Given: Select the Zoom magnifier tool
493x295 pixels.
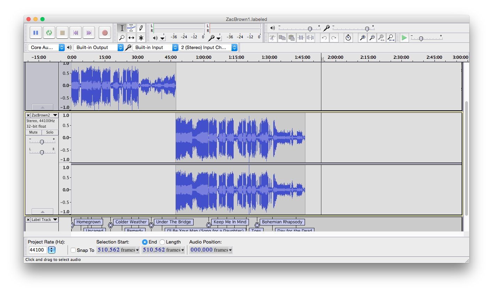Looking at the screenshot, I should tap(122, 38).
